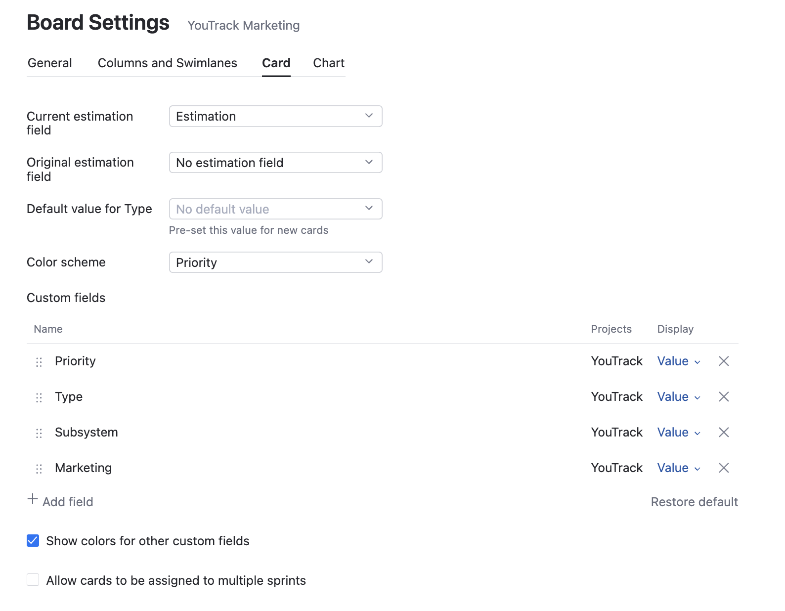Remove the Marketing custom field
The width and height of the screenshot is (785, 611).
point(724,468)
